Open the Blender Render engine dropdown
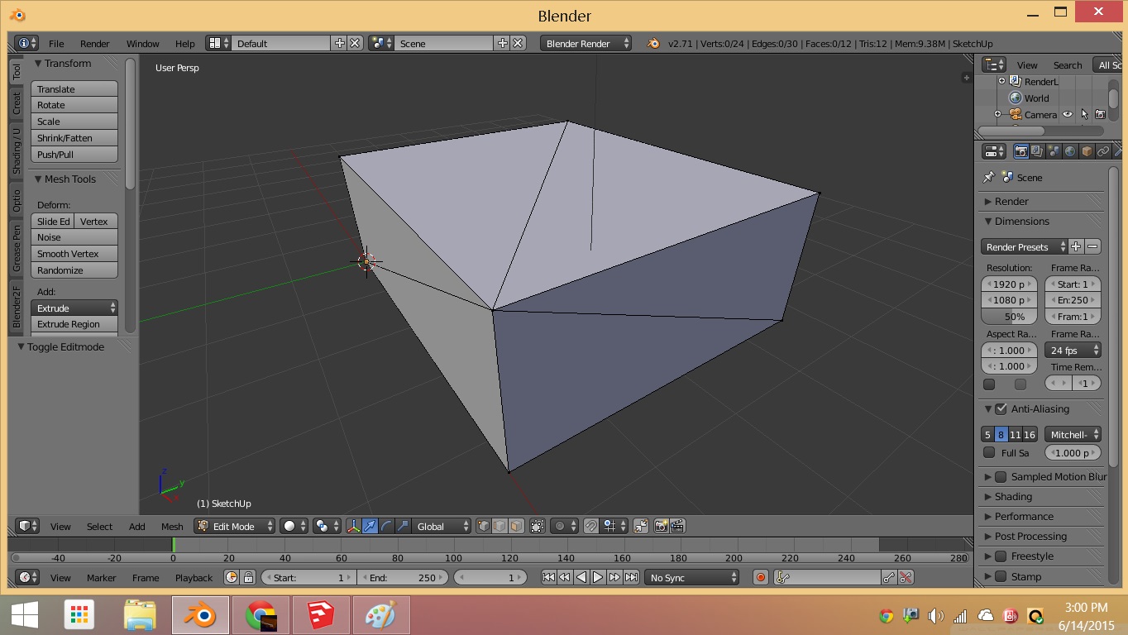The image size is (1128, 635). [586, 43]
